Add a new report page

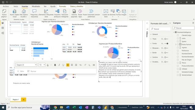[x=23, y=100]
